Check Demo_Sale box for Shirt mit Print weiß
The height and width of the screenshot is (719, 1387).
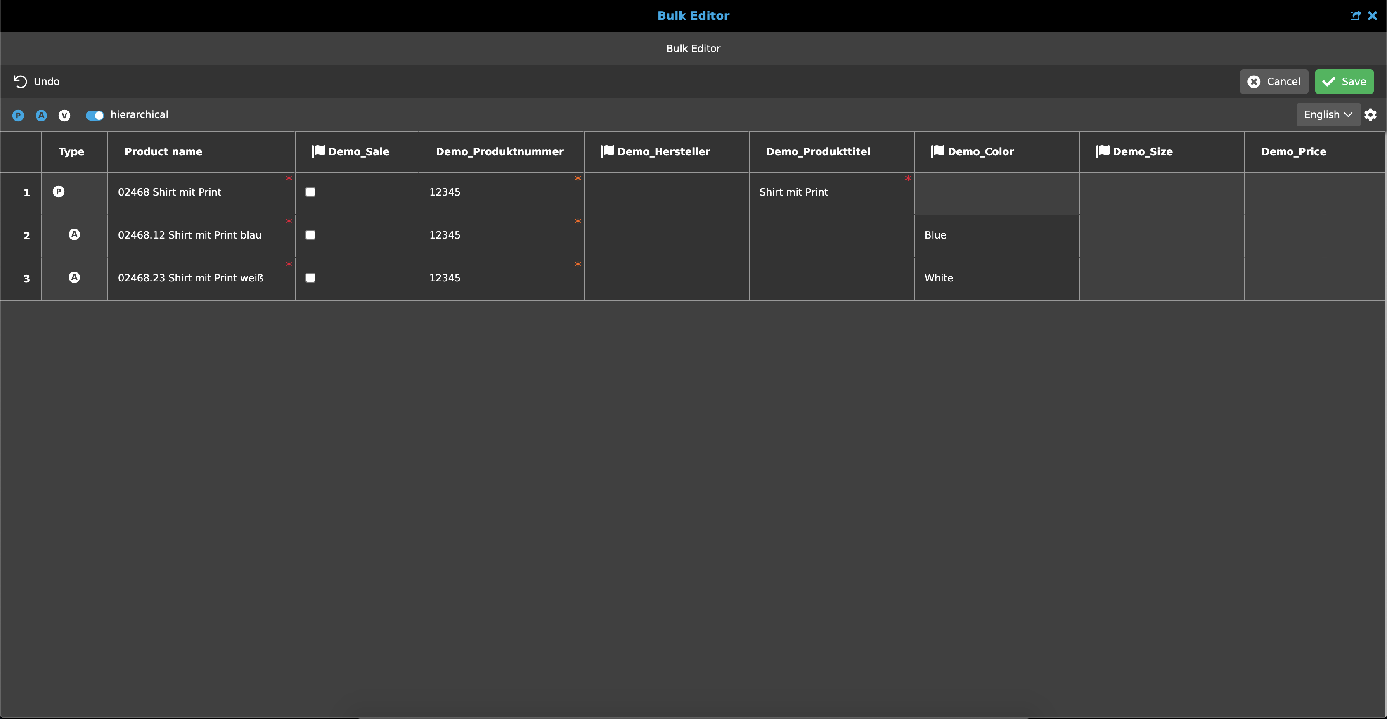[x=311, y=278]
